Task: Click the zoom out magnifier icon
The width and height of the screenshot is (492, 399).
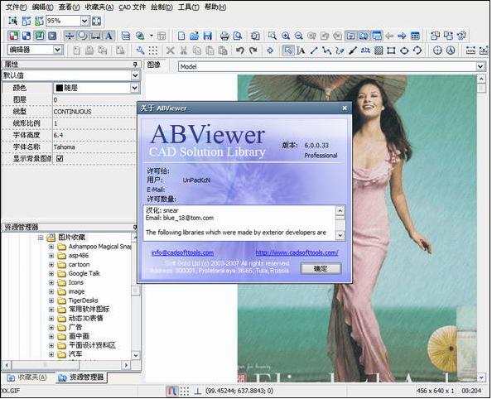Action: tap(299, 36)
